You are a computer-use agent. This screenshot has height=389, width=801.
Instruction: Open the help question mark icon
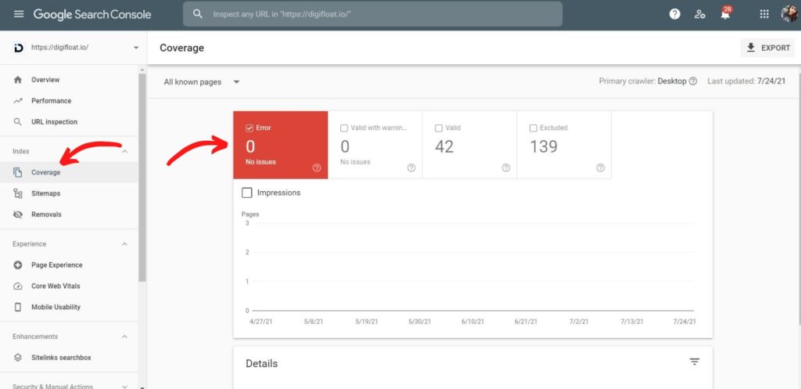pyautogui.click(x=675, y=14)
